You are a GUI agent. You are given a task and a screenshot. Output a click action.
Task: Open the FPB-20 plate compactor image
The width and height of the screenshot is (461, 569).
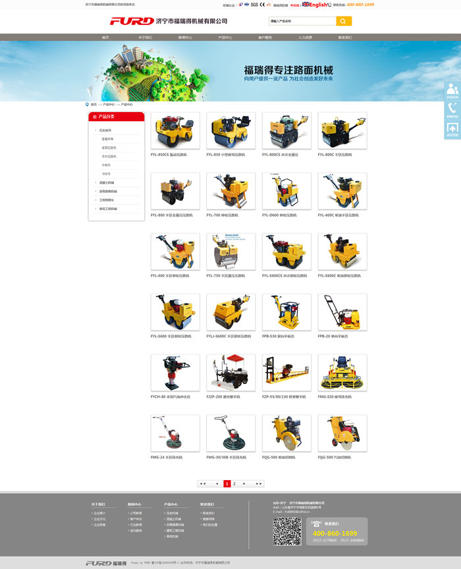click(342, 312)
